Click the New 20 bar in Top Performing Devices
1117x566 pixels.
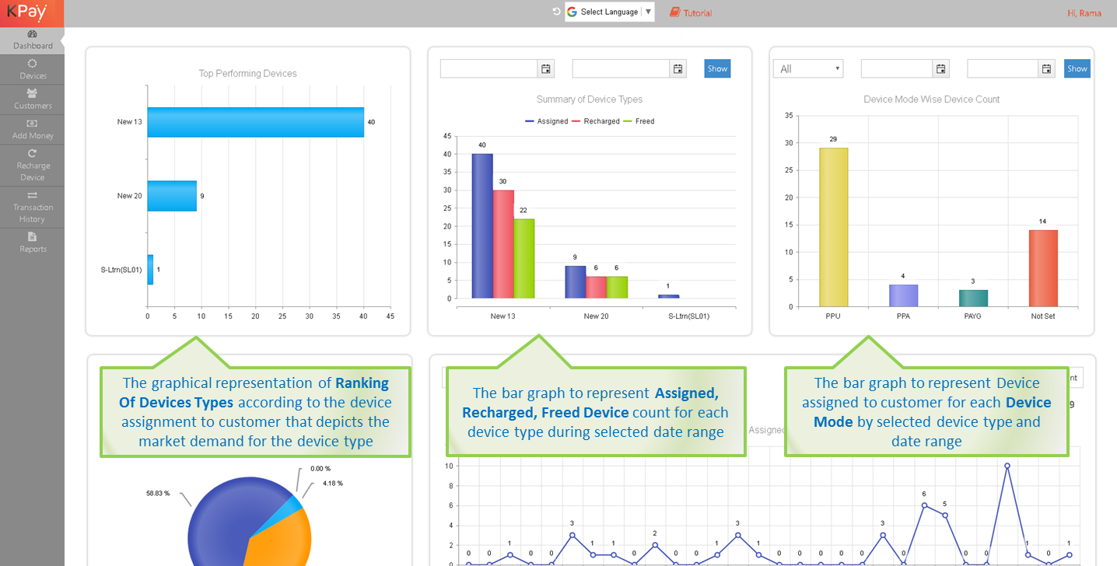[x=172, y=196]
